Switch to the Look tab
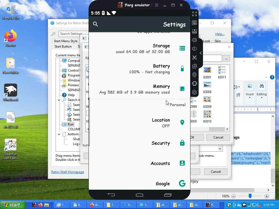This screenshot has width=279, height=209. click(207, 41)
